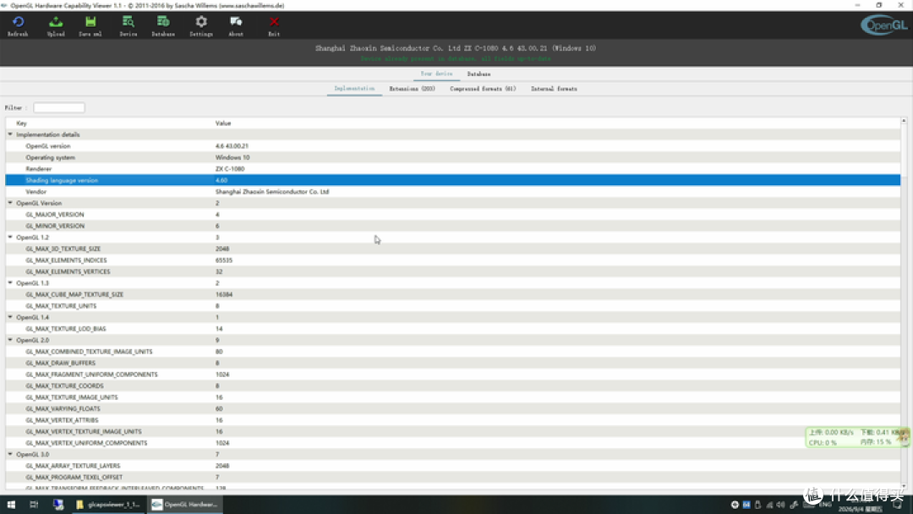The image size is (913, 514).
Task: Select the GL_MAX_TEXTURE_COORDS row
Action: coord(453,385)
